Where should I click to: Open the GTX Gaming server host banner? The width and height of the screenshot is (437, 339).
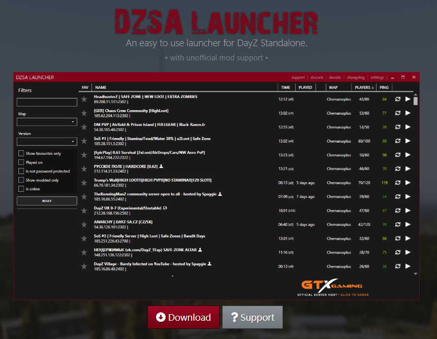[333, 288]
